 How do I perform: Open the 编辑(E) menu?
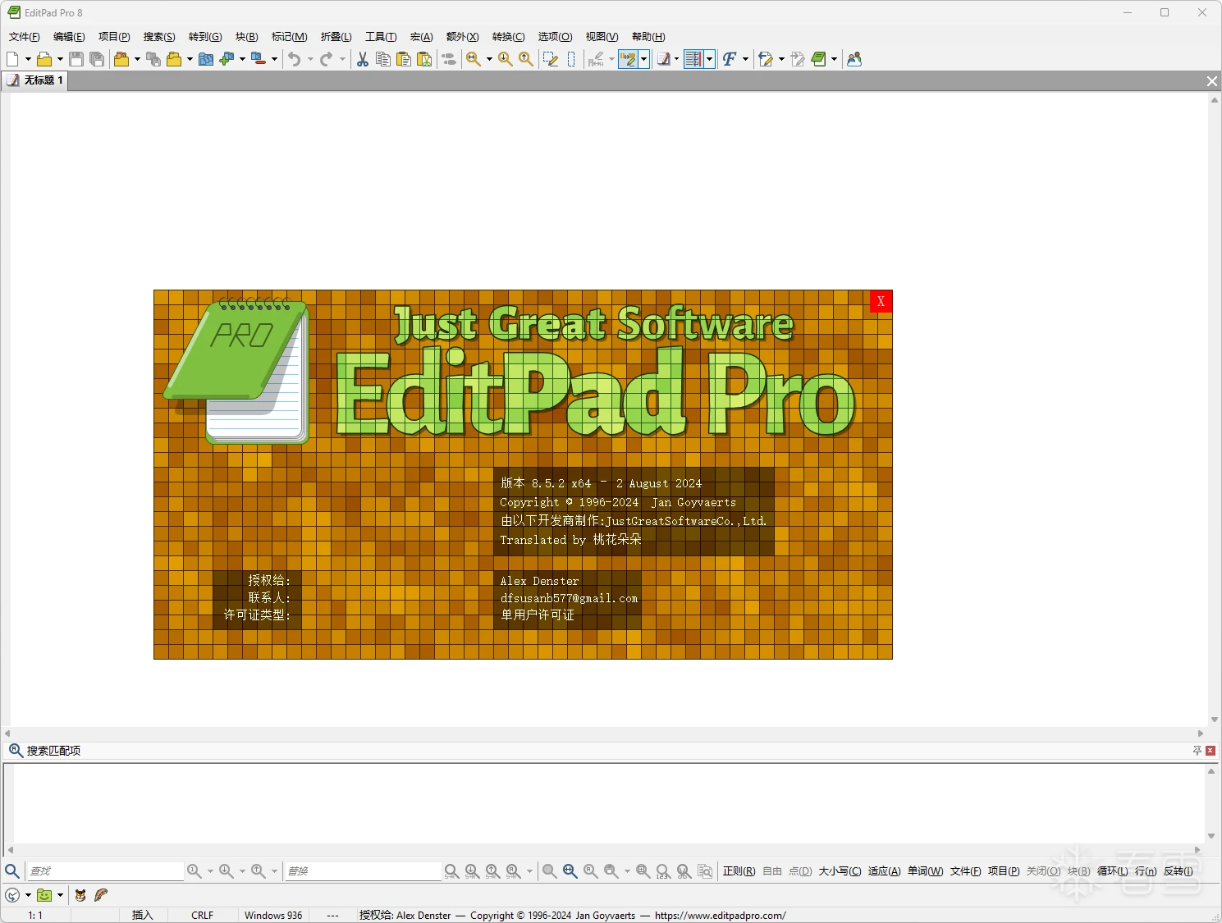pos(69,37)
